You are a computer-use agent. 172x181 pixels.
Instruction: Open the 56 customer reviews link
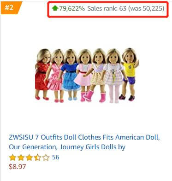point(56,157)
